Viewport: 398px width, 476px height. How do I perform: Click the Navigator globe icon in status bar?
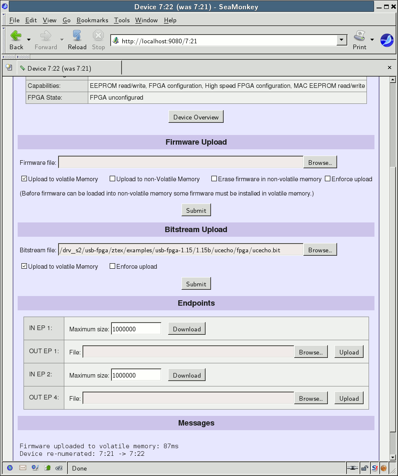(10, 468)
